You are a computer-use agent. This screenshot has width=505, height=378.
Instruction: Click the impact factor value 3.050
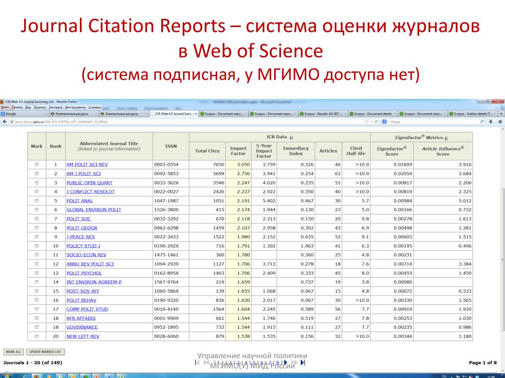(x=243, y=164)
